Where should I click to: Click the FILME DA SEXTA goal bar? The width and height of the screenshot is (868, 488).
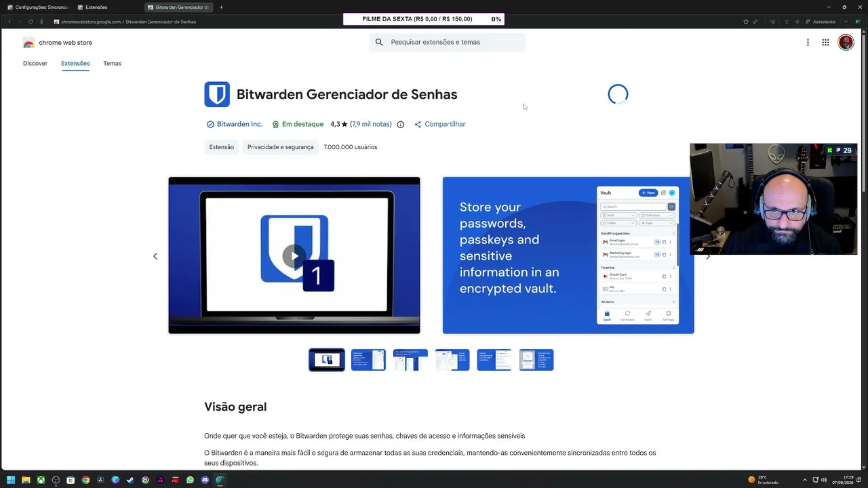coord(424,19)
